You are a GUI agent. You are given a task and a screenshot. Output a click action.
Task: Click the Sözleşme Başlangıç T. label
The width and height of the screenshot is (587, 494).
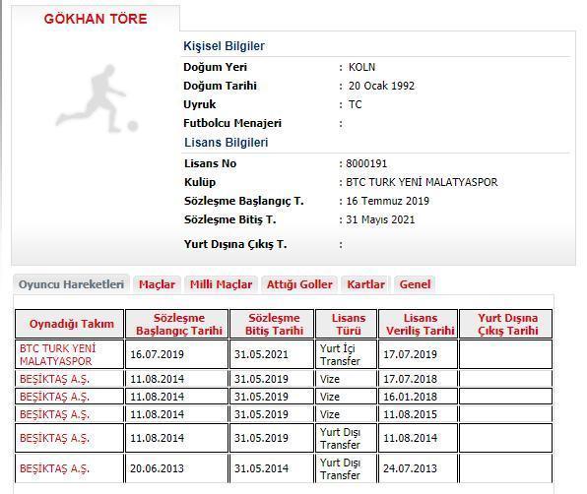point(243,201)
